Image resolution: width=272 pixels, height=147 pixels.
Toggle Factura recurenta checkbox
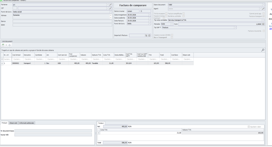coord(263,31)
